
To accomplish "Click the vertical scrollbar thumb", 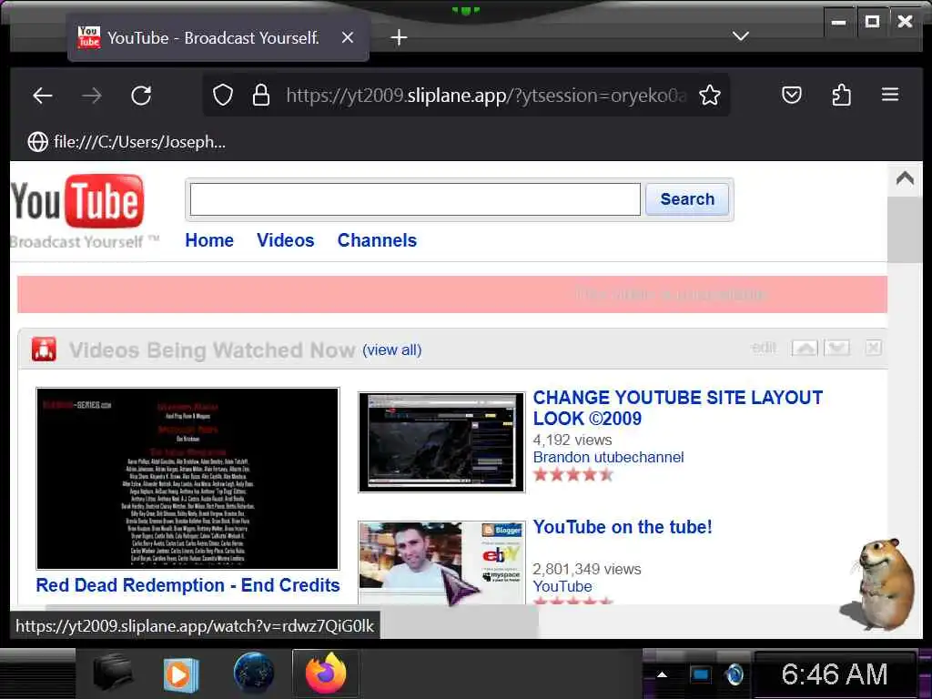I will pyautogui.click(x=905, y=229).
